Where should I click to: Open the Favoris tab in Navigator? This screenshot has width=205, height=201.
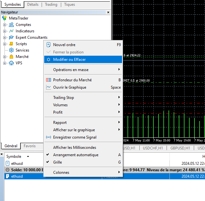(x=30, y=146)
